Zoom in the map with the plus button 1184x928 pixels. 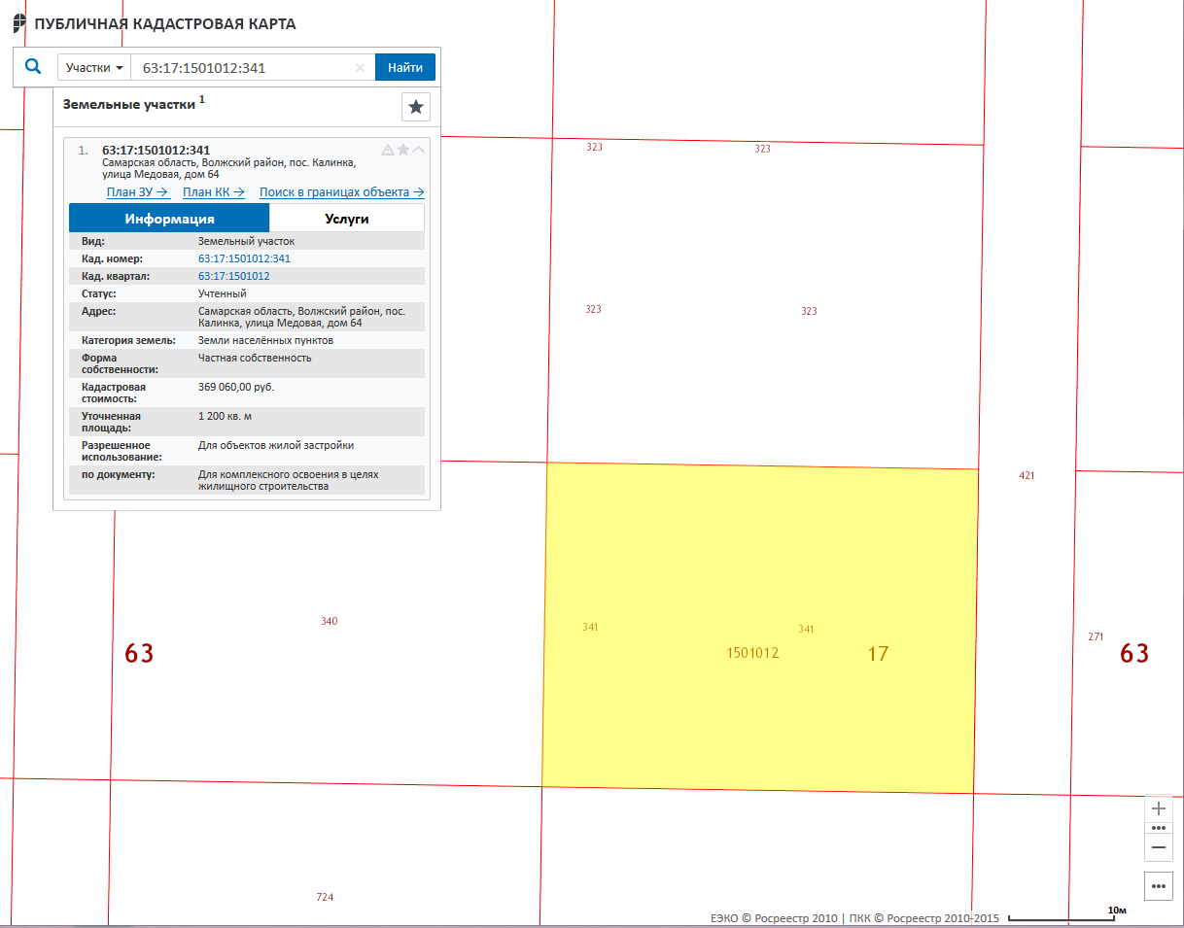click(1158, 809)
